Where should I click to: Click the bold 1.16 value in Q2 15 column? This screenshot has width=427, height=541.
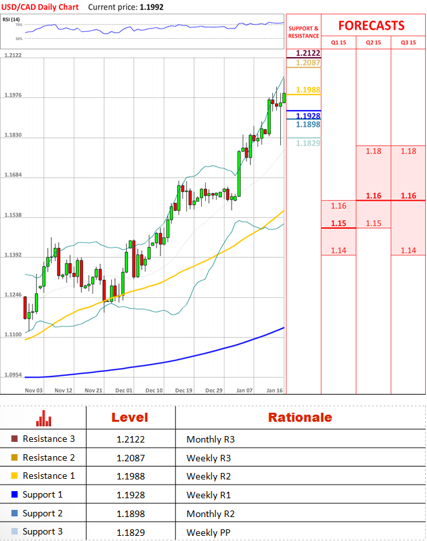coord(373,196)
